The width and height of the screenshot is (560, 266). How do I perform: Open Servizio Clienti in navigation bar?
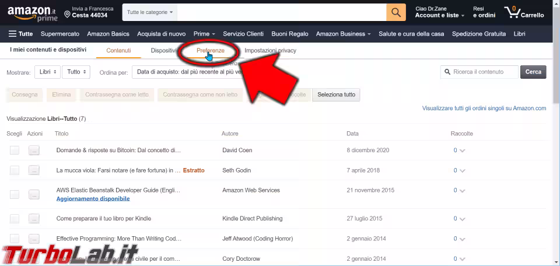(243, 34)
